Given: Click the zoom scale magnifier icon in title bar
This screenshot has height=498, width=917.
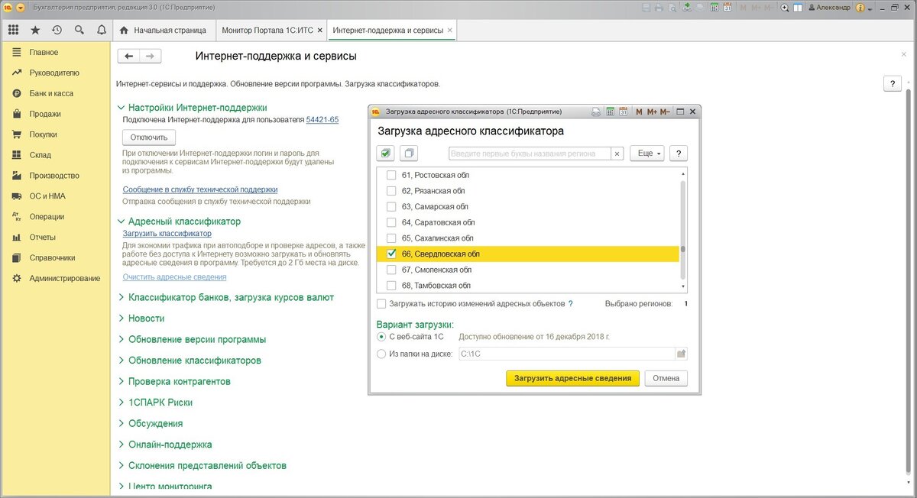Looking at the screenshot, I should pyautogui.click(x=785, y=8).
